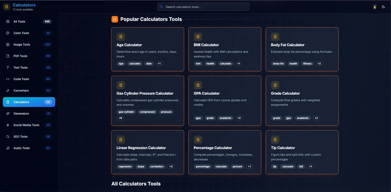Open the Color Tools category
391x192 pixels.
[29, 33]
